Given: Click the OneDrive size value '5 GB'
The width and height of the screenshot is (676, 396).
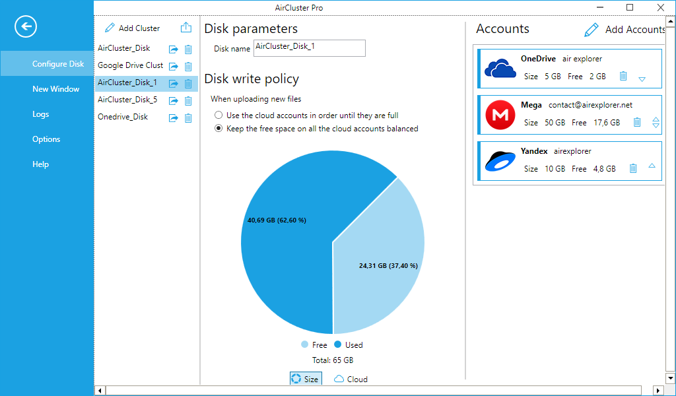Looking at the screenshot, I should click(553, 77).
